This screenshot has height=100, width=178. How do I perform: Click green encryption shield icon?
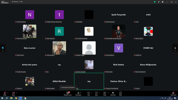coord(155,2)
